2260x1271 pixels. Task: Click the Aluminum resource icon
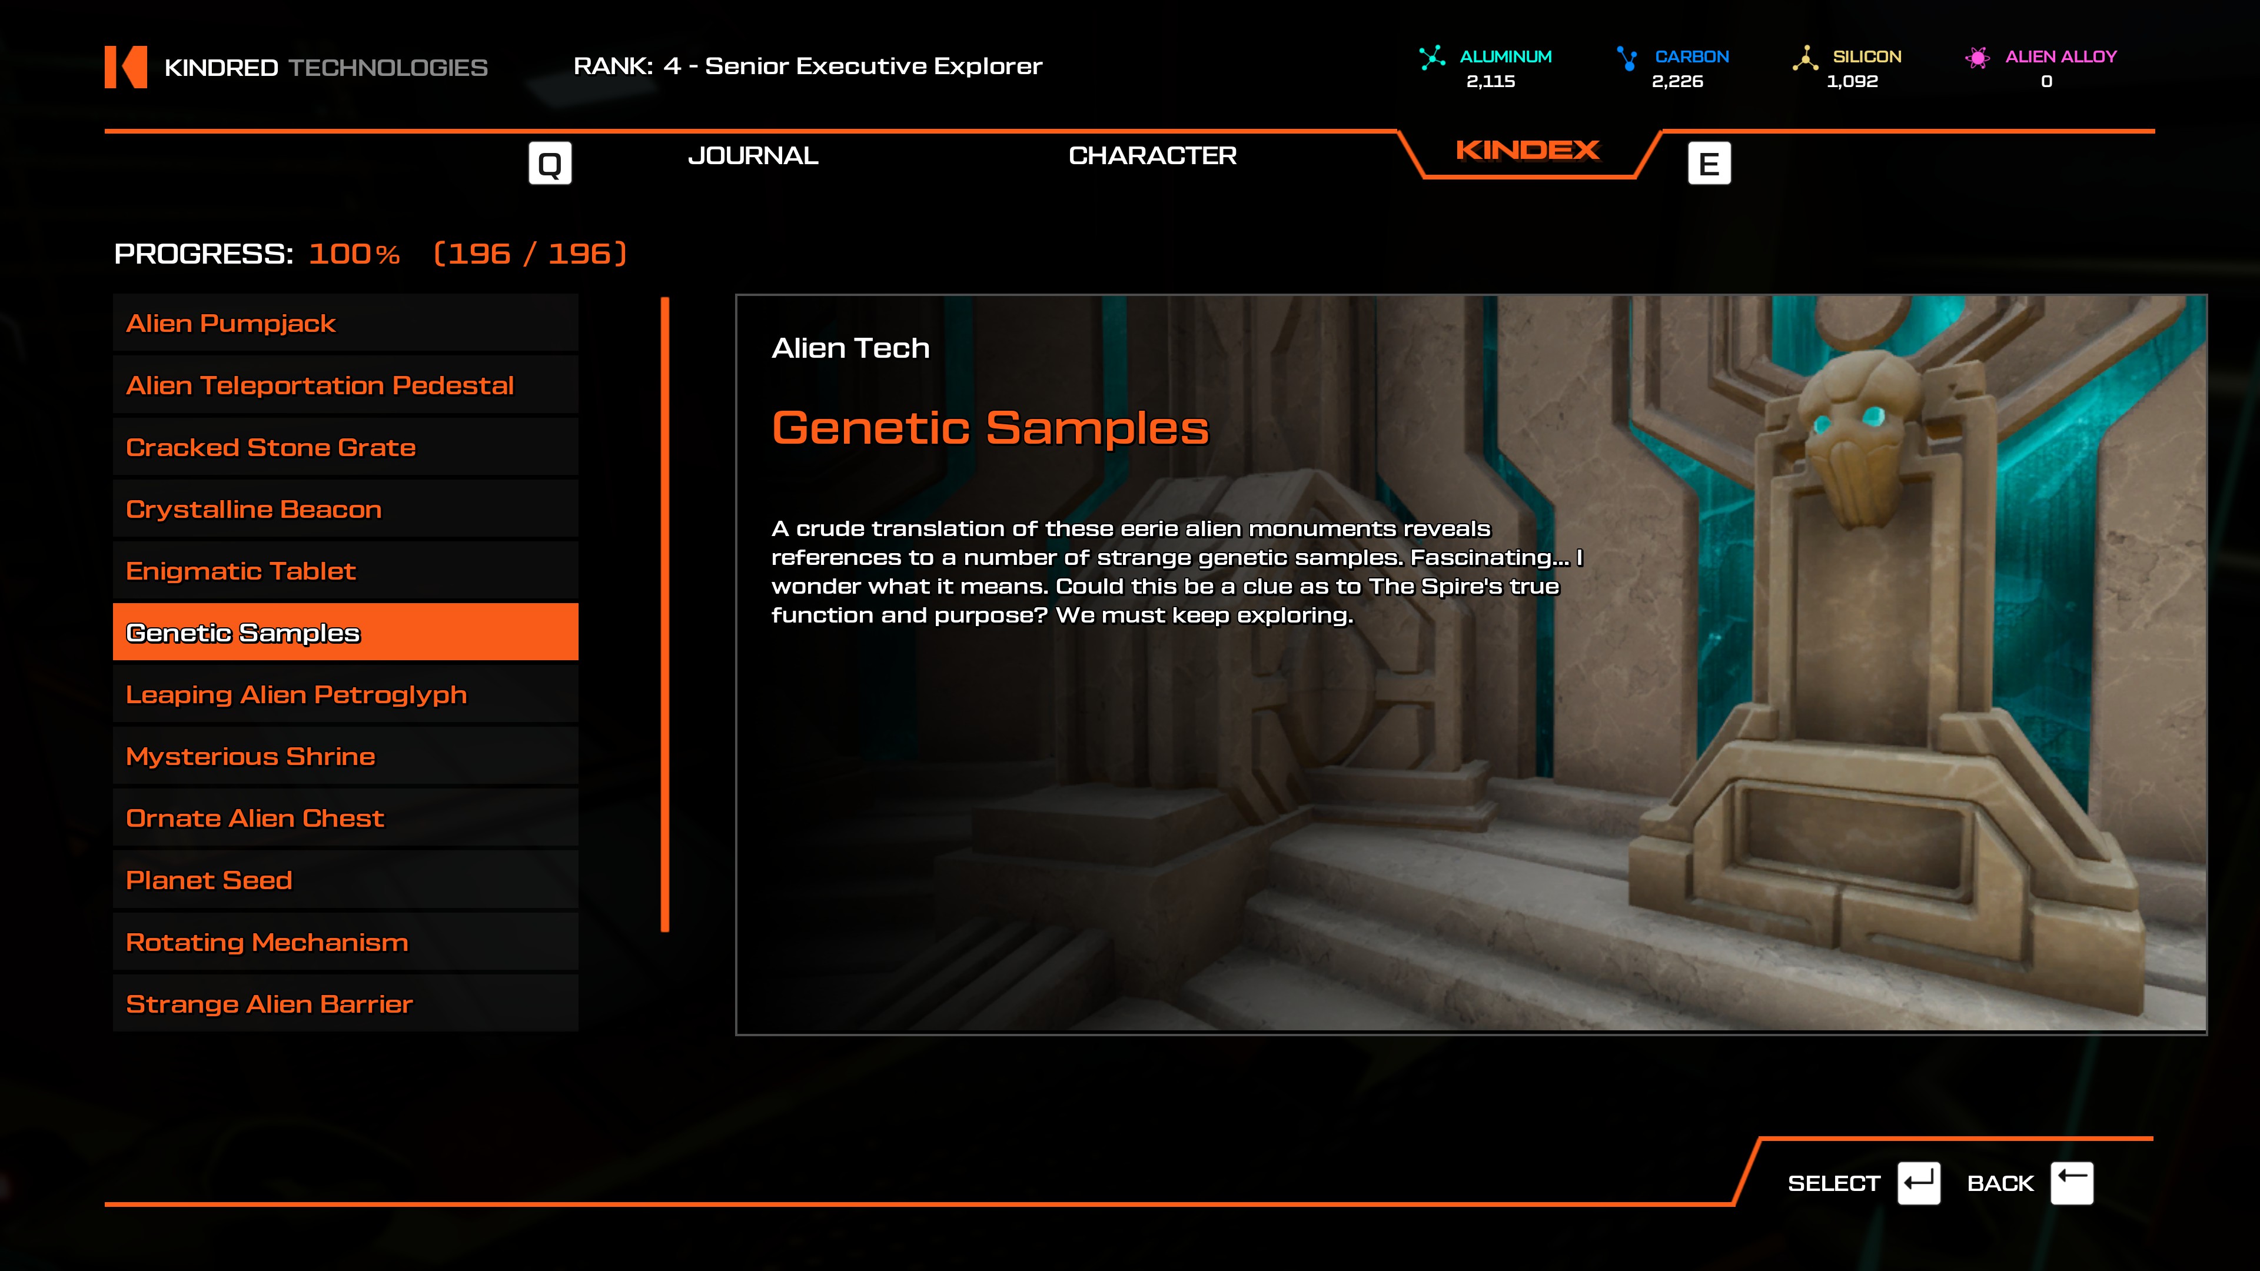1432,58
